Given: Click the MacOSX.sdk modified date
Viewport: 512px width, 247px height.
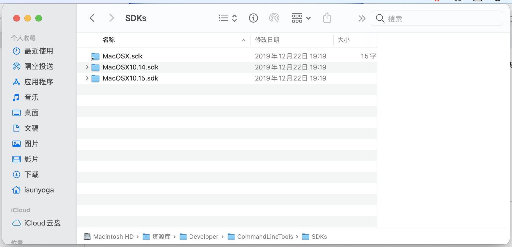Looking at the screenshot, I should coord(290,56).
